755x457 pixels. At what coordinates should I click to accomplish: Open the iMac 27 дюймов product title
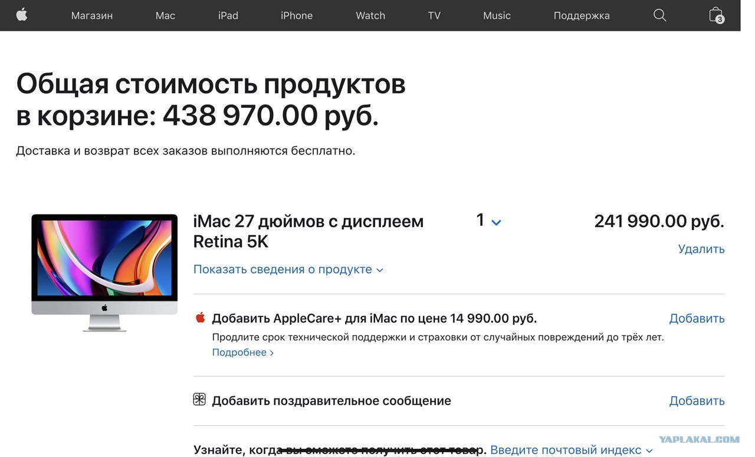pyautogui.click(x=308, y=231)
